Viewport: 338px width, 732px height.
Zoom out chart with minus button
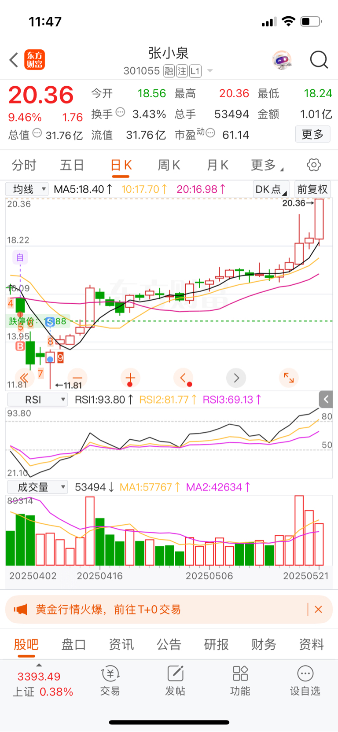[x=77, y=378]
